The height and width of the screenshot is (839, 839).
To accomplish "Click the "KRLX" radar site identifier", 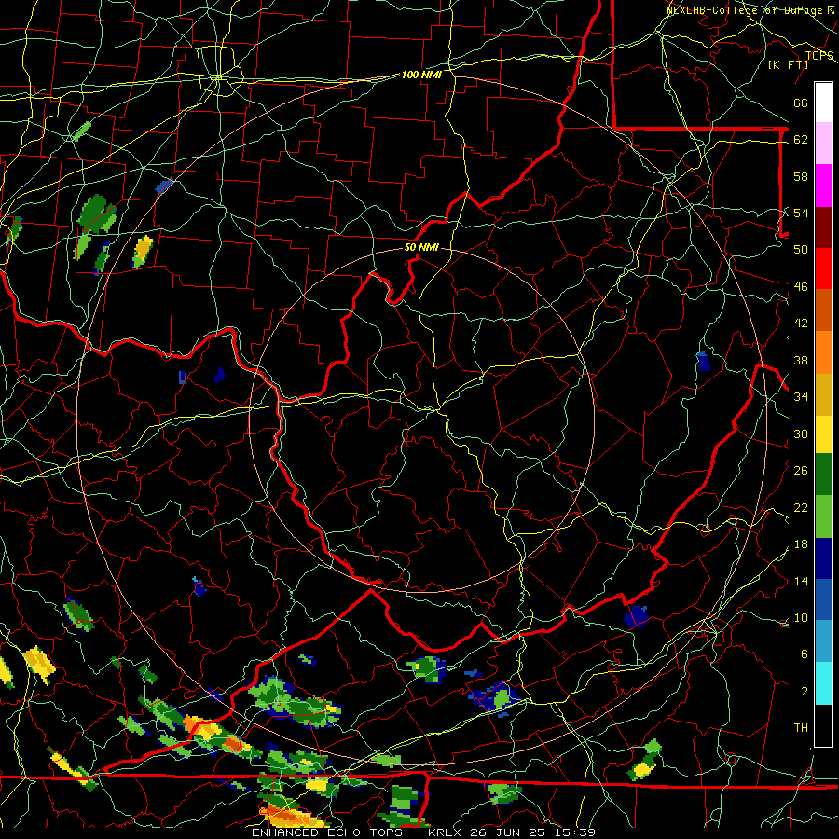I will click(x=444, y=832).
